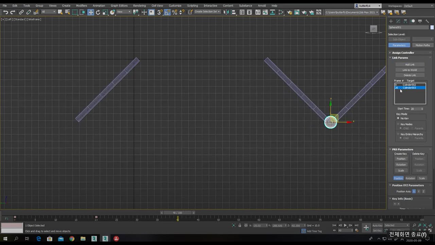The image size is (435, 245).
Task: Open the Utilities tab wrench icon
Action: coord(427,21)
